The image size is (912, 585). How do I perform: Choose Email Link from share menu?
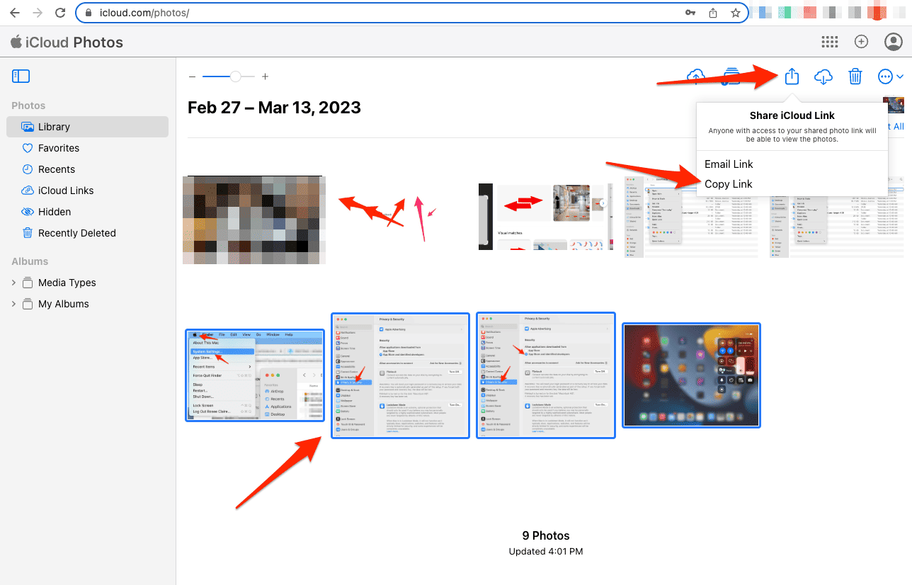tap(729, 164)
